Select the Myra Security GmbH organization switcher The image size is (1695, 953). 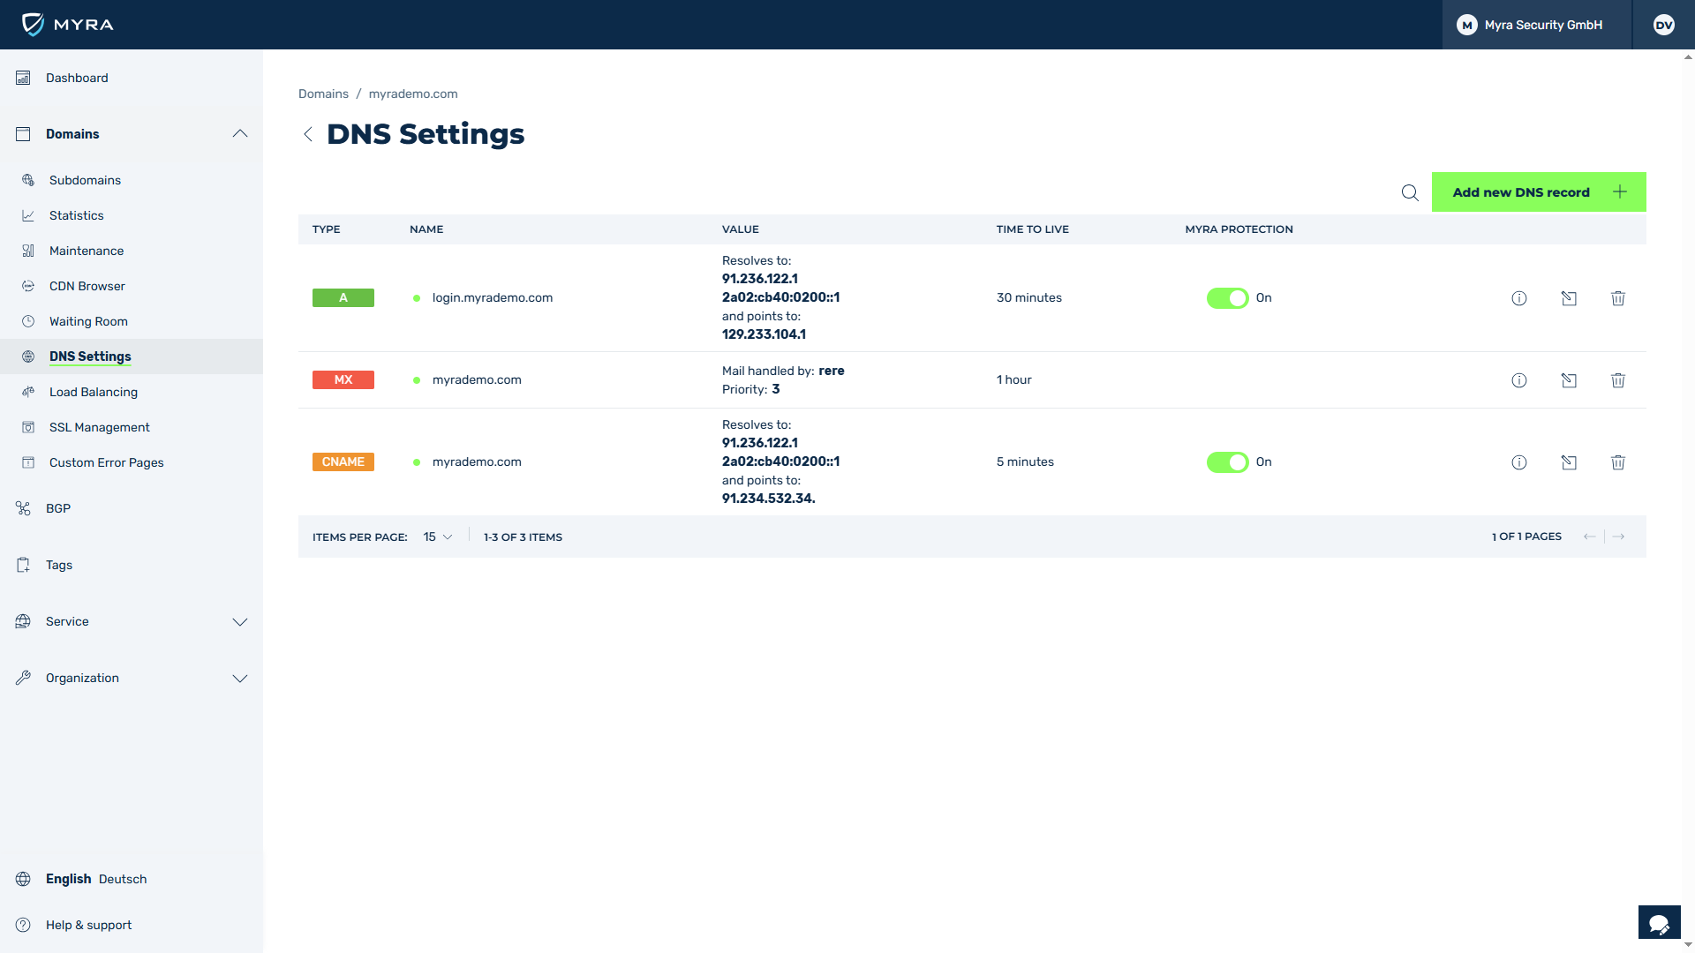[1536, 25]
